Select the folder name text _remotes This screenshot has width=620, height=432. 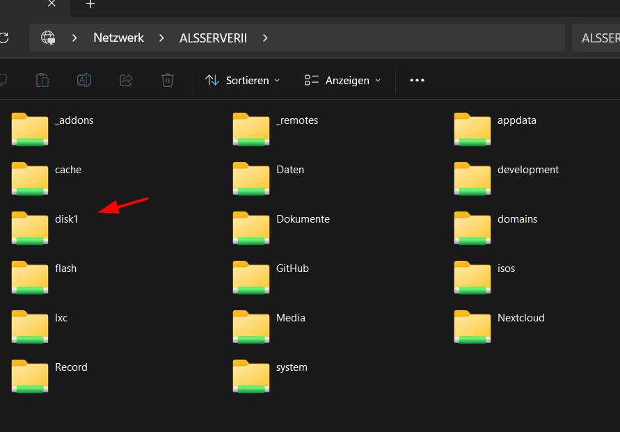pos(297,120)
